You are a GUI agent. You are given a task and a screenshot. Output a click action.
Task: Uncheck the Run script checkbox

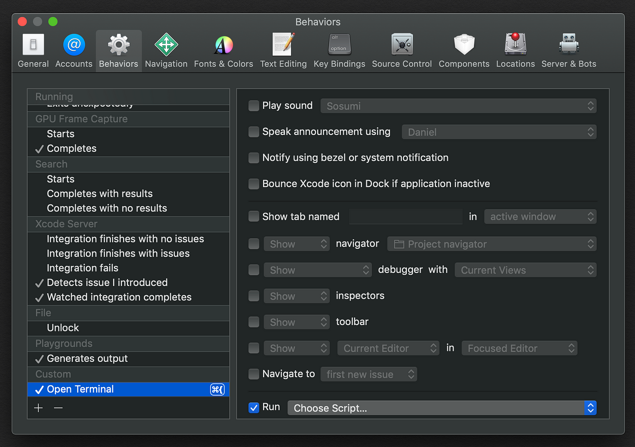pyautogui.click(x=254, y=408)
